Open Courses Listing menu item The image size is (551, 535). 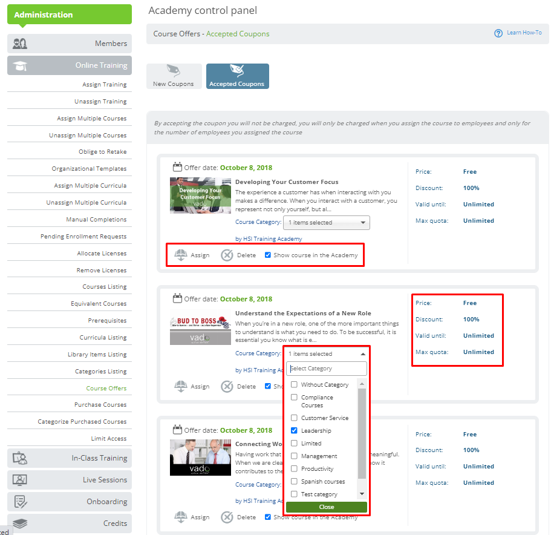click(x=105, y=286)
